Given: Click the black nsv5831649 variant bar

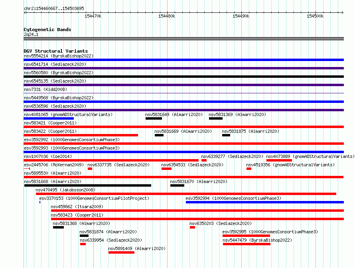Looking at the screenshot, I should coord(154,118).
